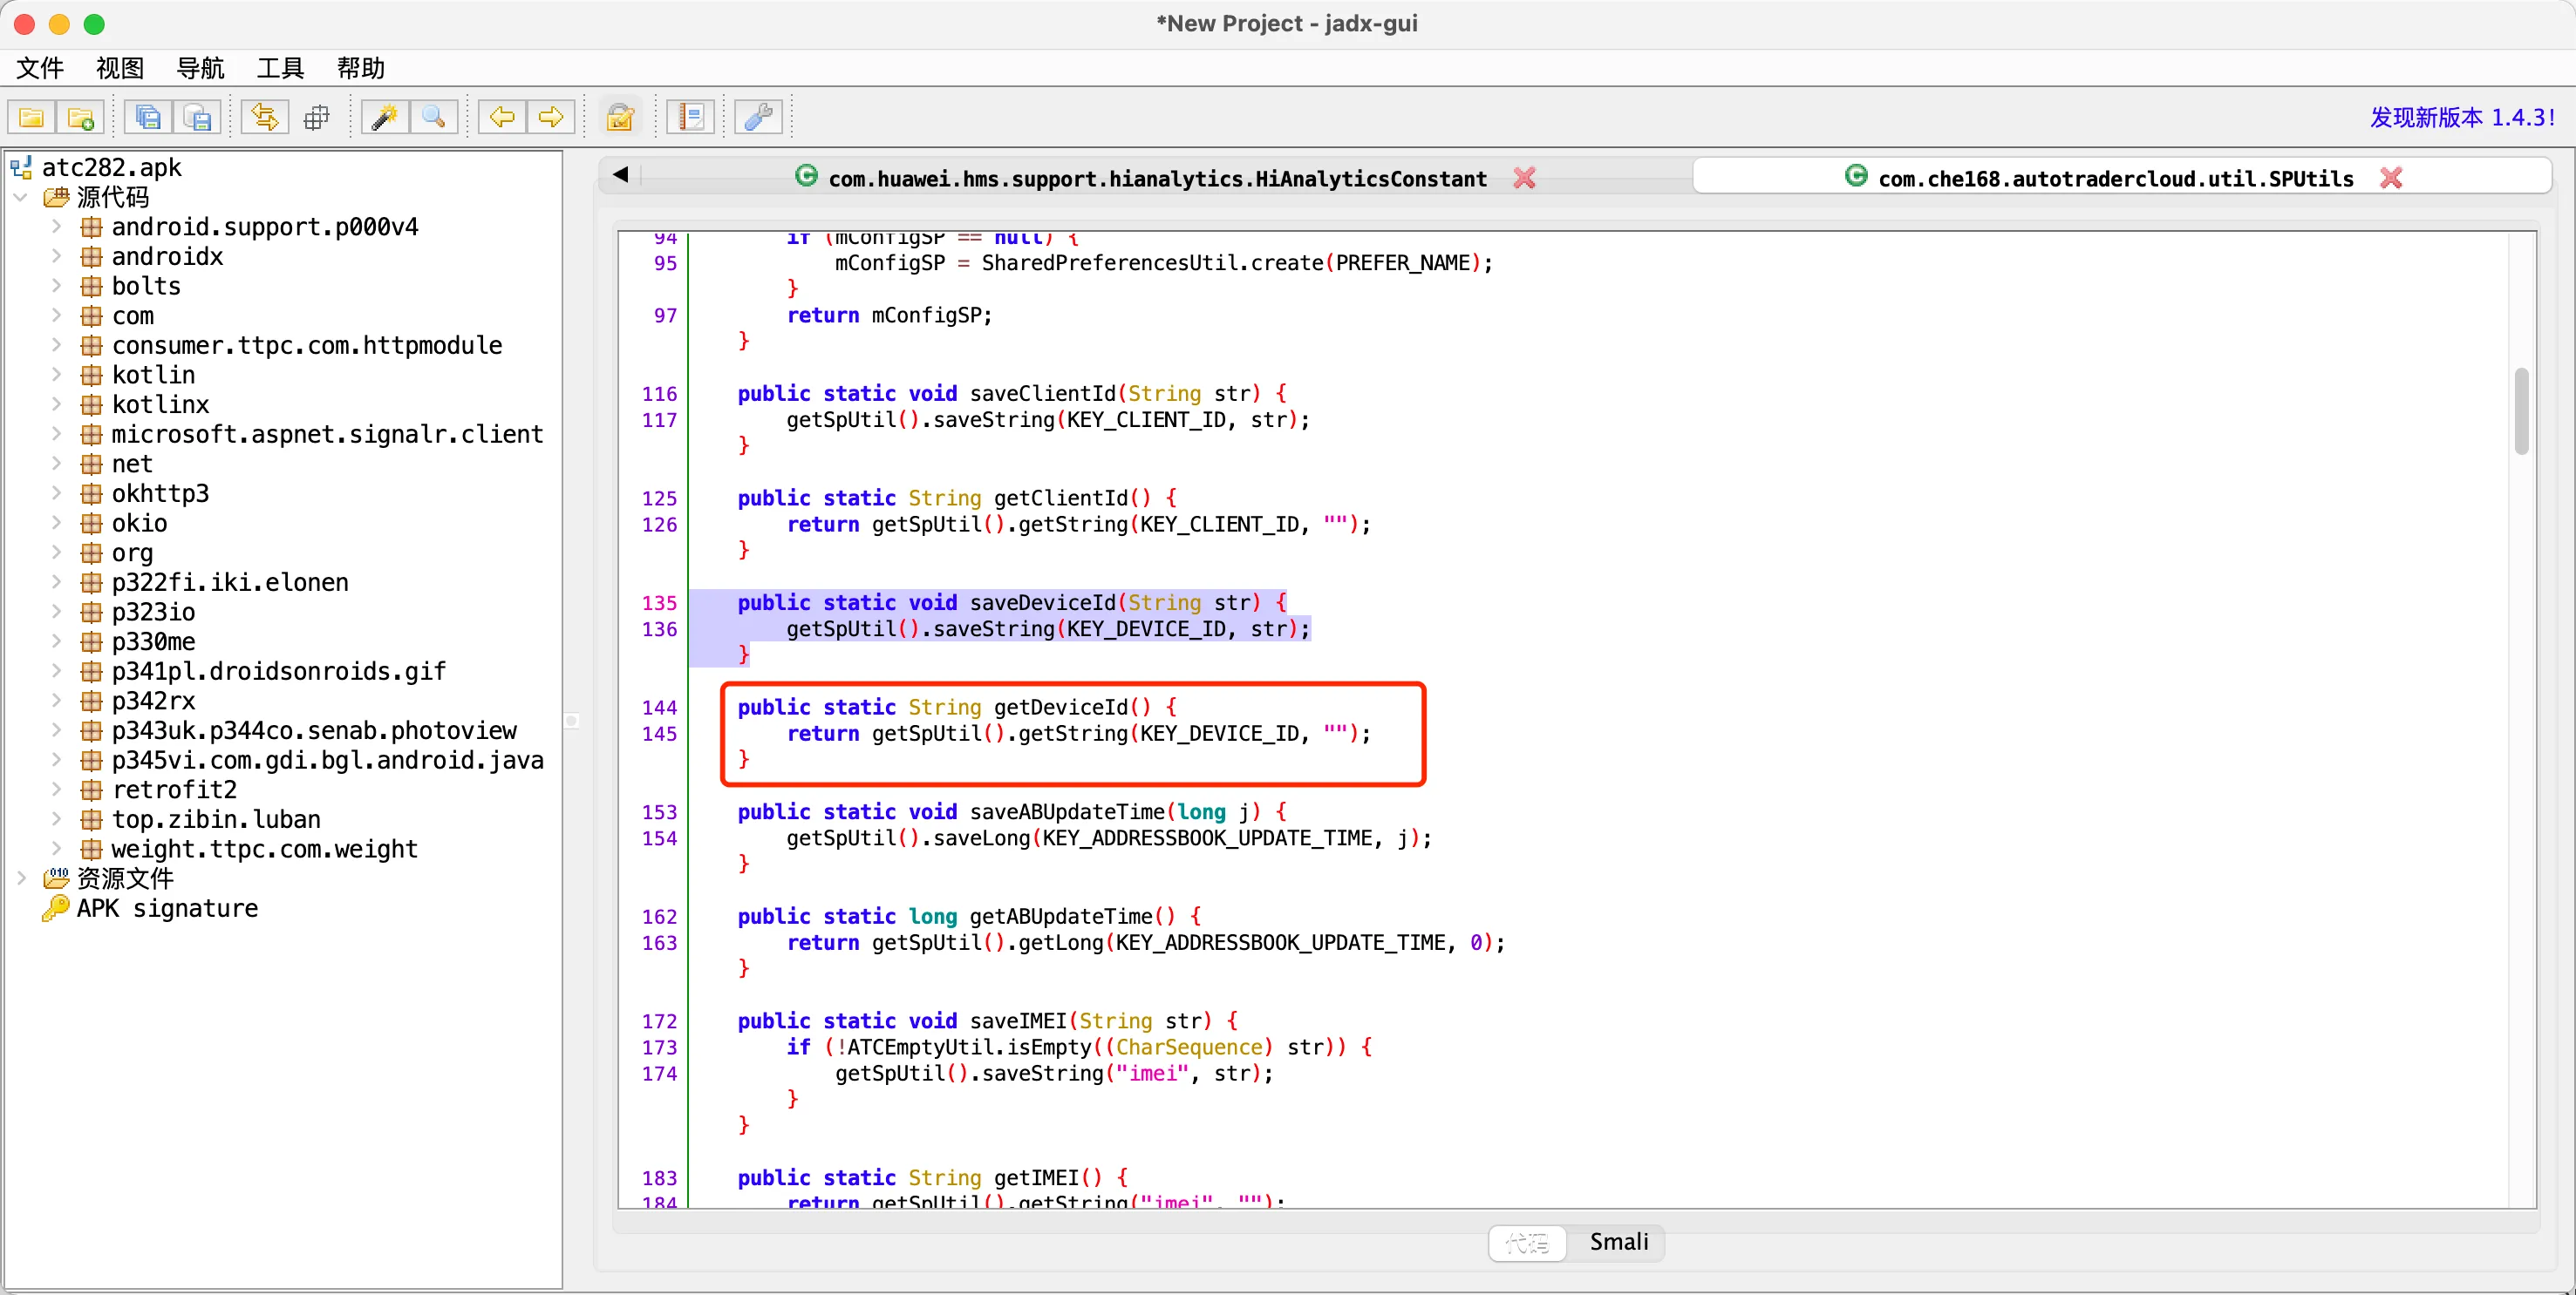Select p345vi.com.gdi.bgl.android.java package
The image size is (2576, 1295).
[x=328, y=761]
